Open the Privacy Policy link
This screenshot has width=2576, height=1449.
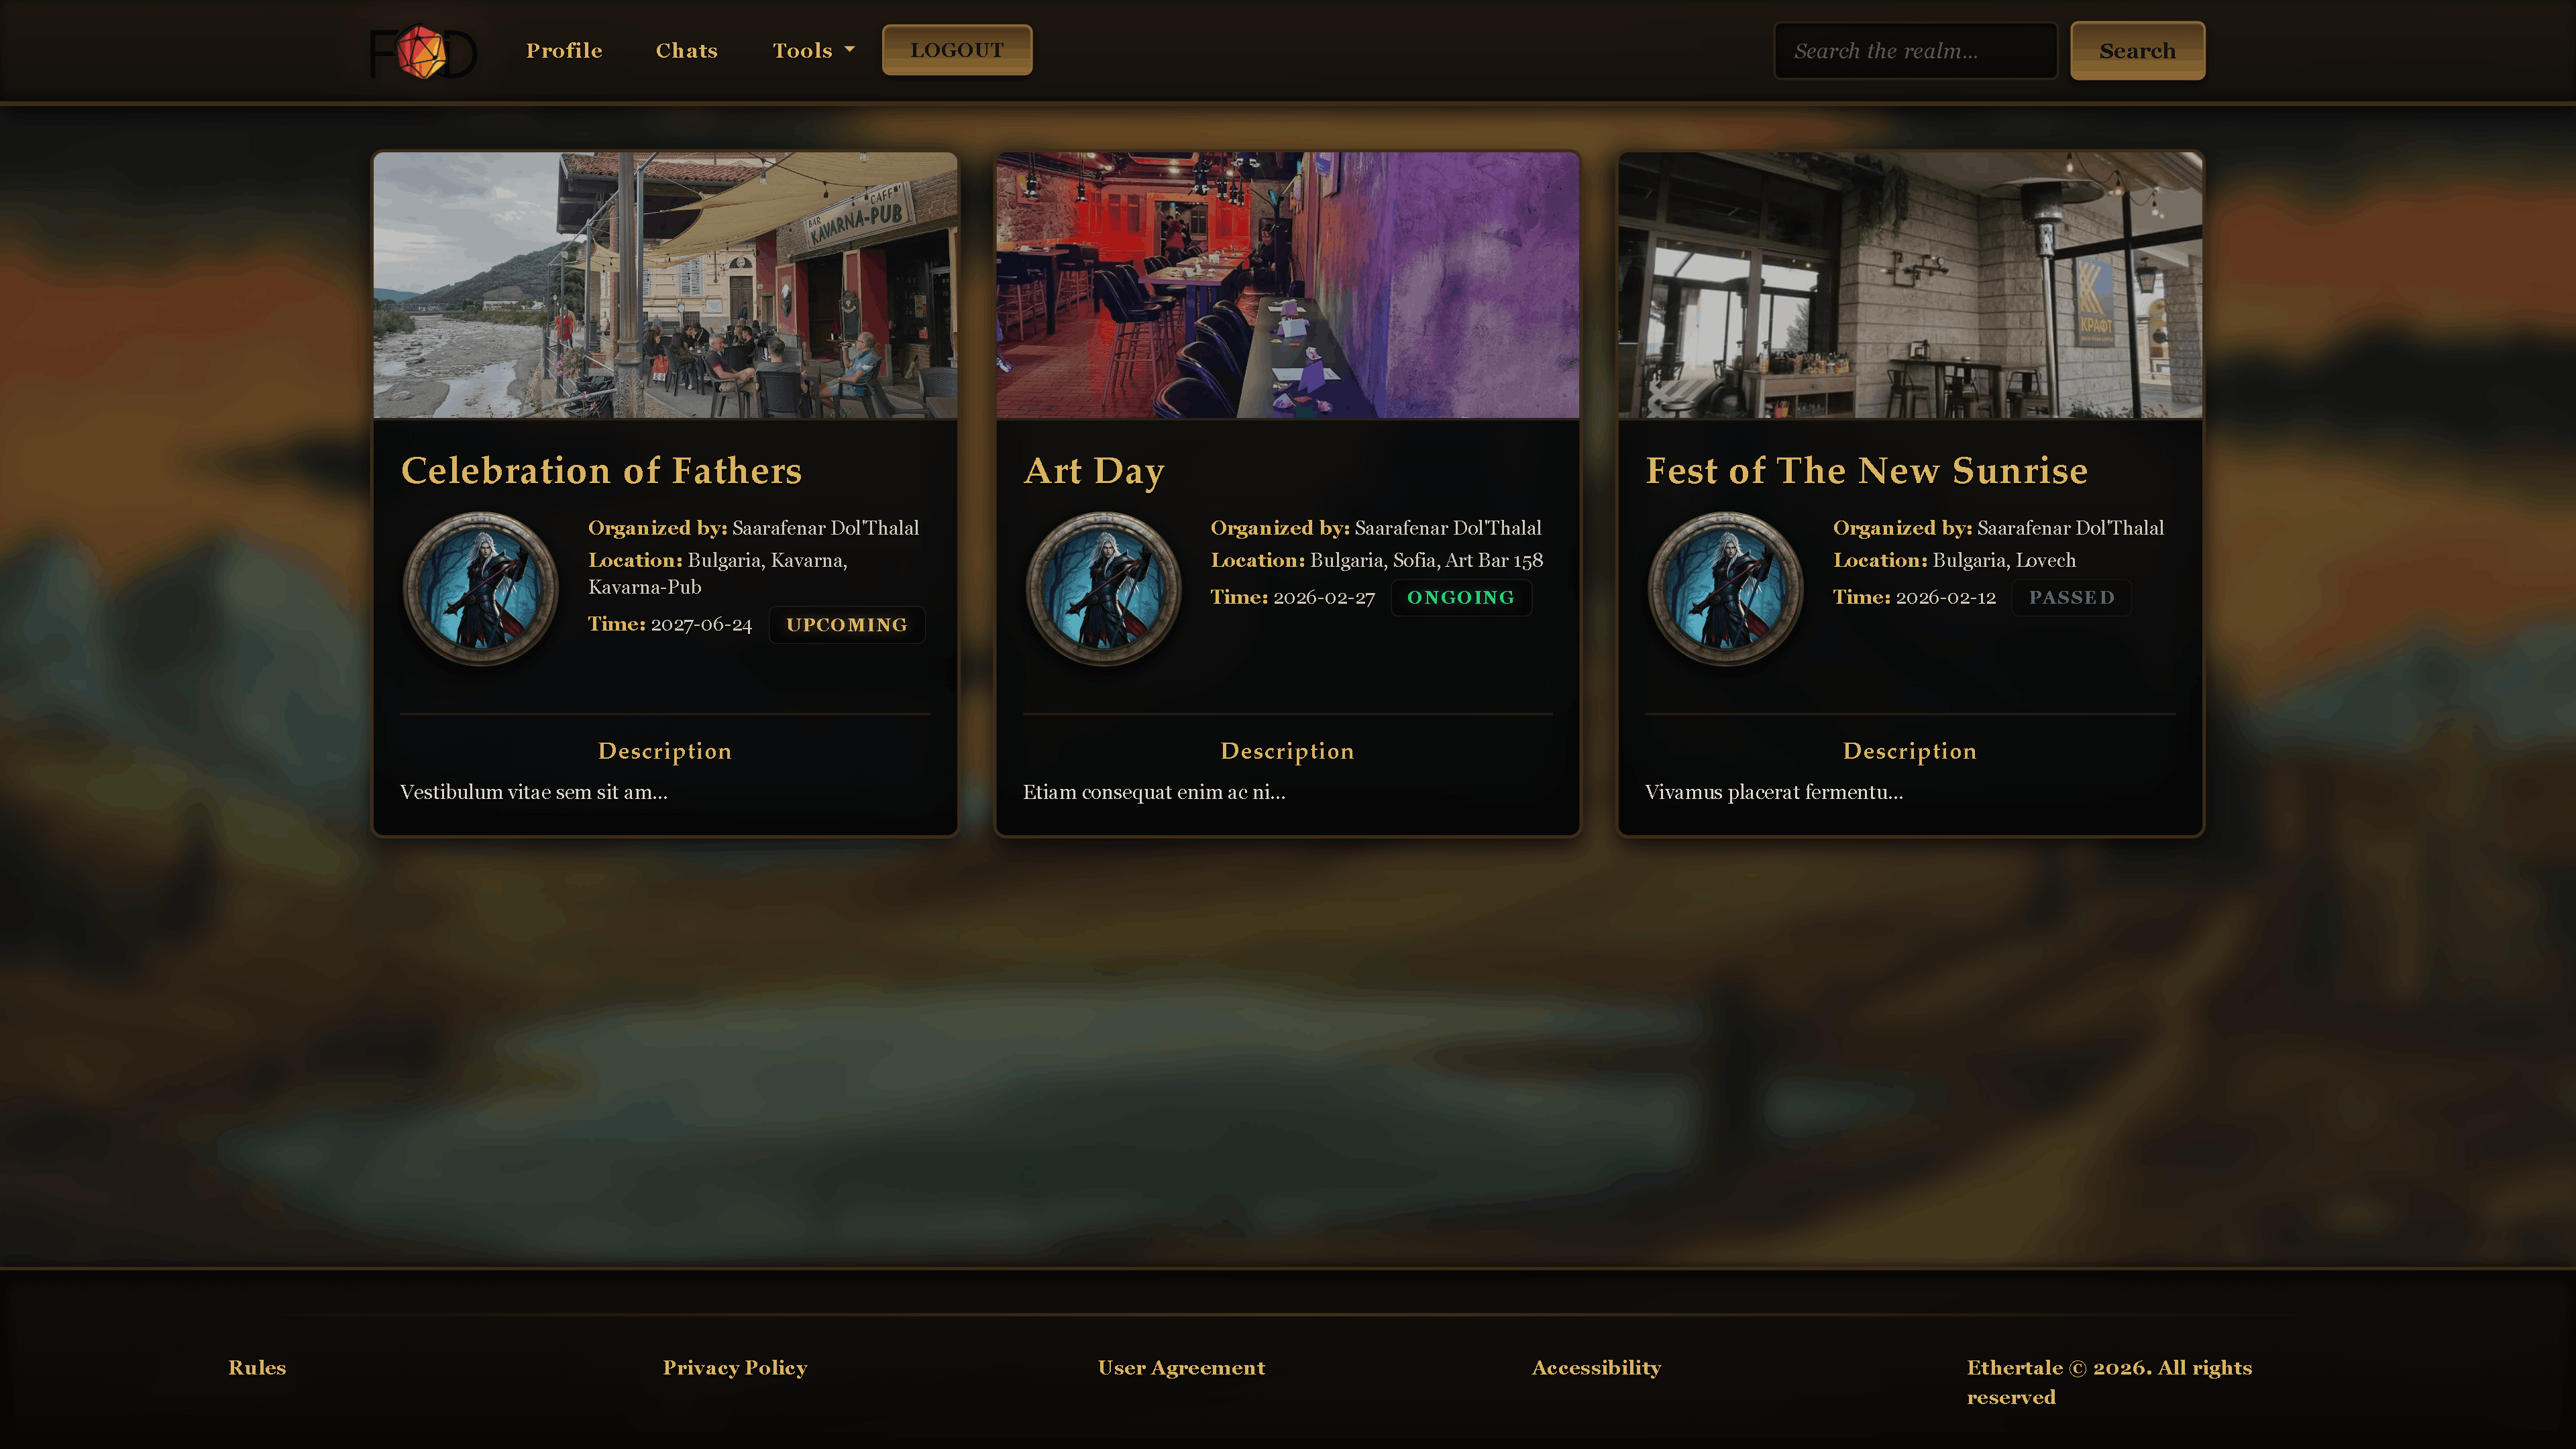coord(734,1367)
